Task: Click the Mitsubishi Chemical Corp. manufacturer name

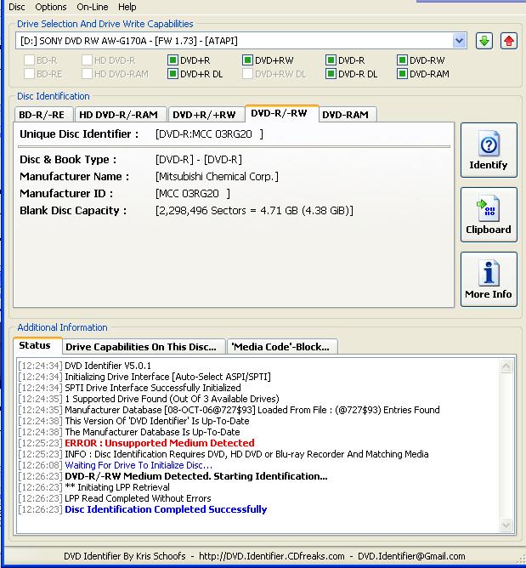Action: 217,176
